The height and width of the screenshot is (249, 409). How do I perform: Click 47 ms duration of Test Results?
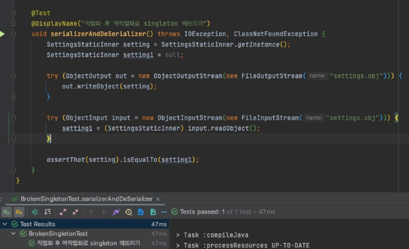coord(159,224)
